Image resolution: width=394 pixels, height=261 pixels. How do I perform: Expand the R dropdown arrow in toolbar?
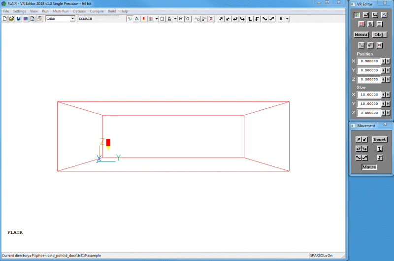point(287,19)
